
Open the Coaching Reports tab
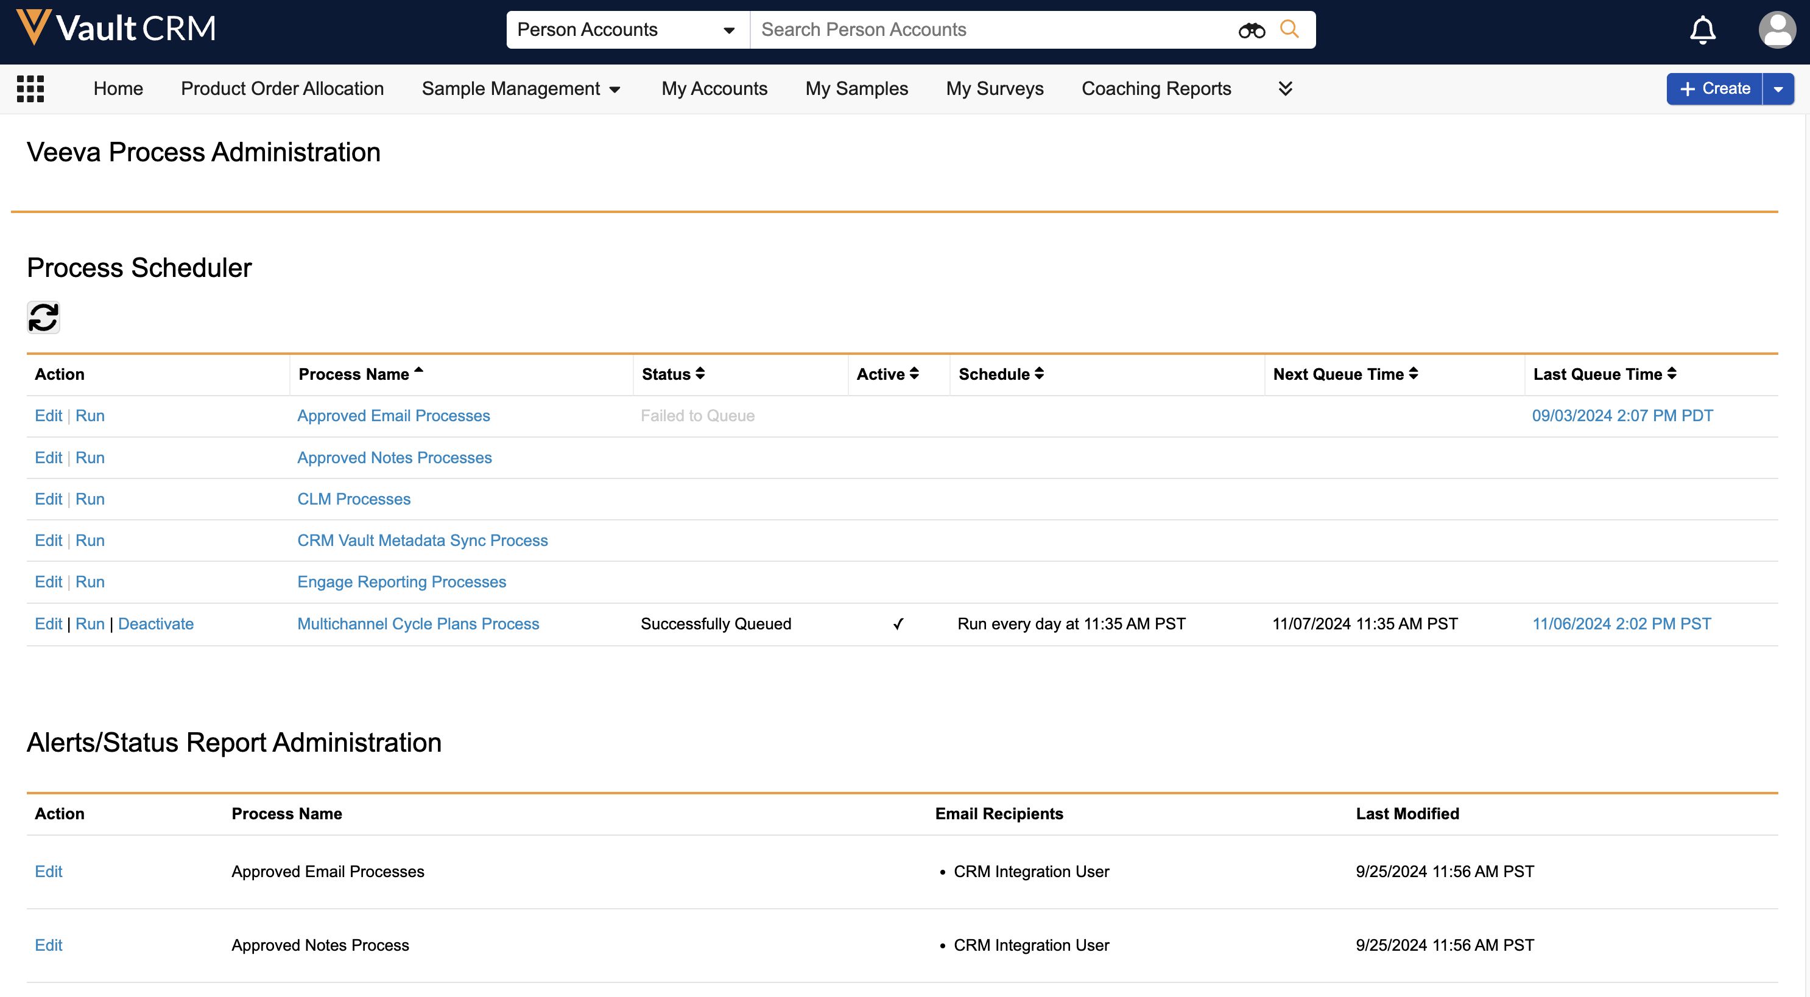click(x=1156, y=88)
